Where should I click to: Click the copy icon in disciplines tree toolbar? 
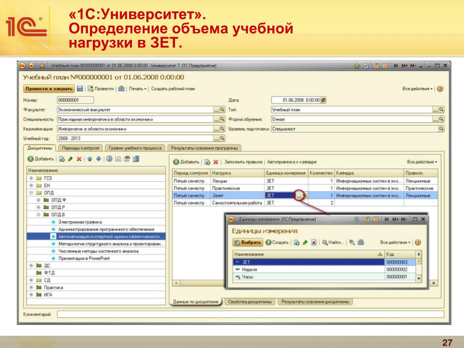tap(62, 159)
